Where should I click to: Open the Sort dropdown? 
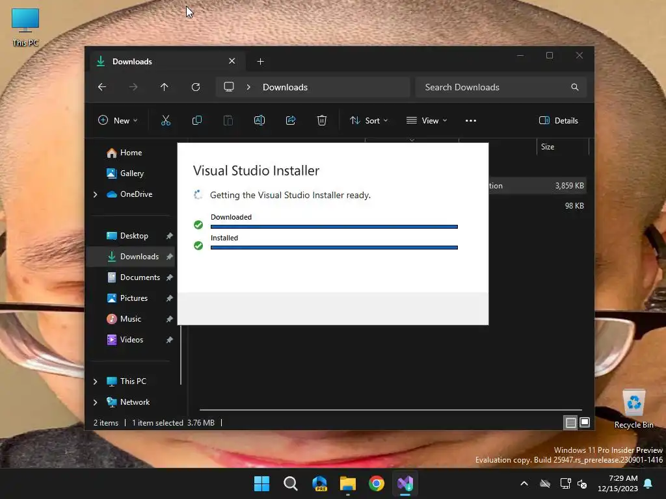tap(369, 120)
